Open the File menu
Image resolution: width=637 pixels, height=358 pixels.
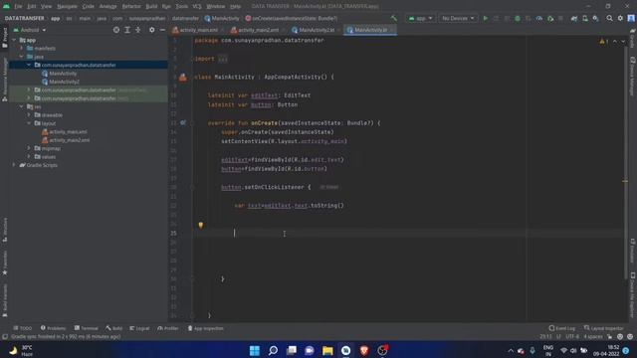(x=18, y=7)
